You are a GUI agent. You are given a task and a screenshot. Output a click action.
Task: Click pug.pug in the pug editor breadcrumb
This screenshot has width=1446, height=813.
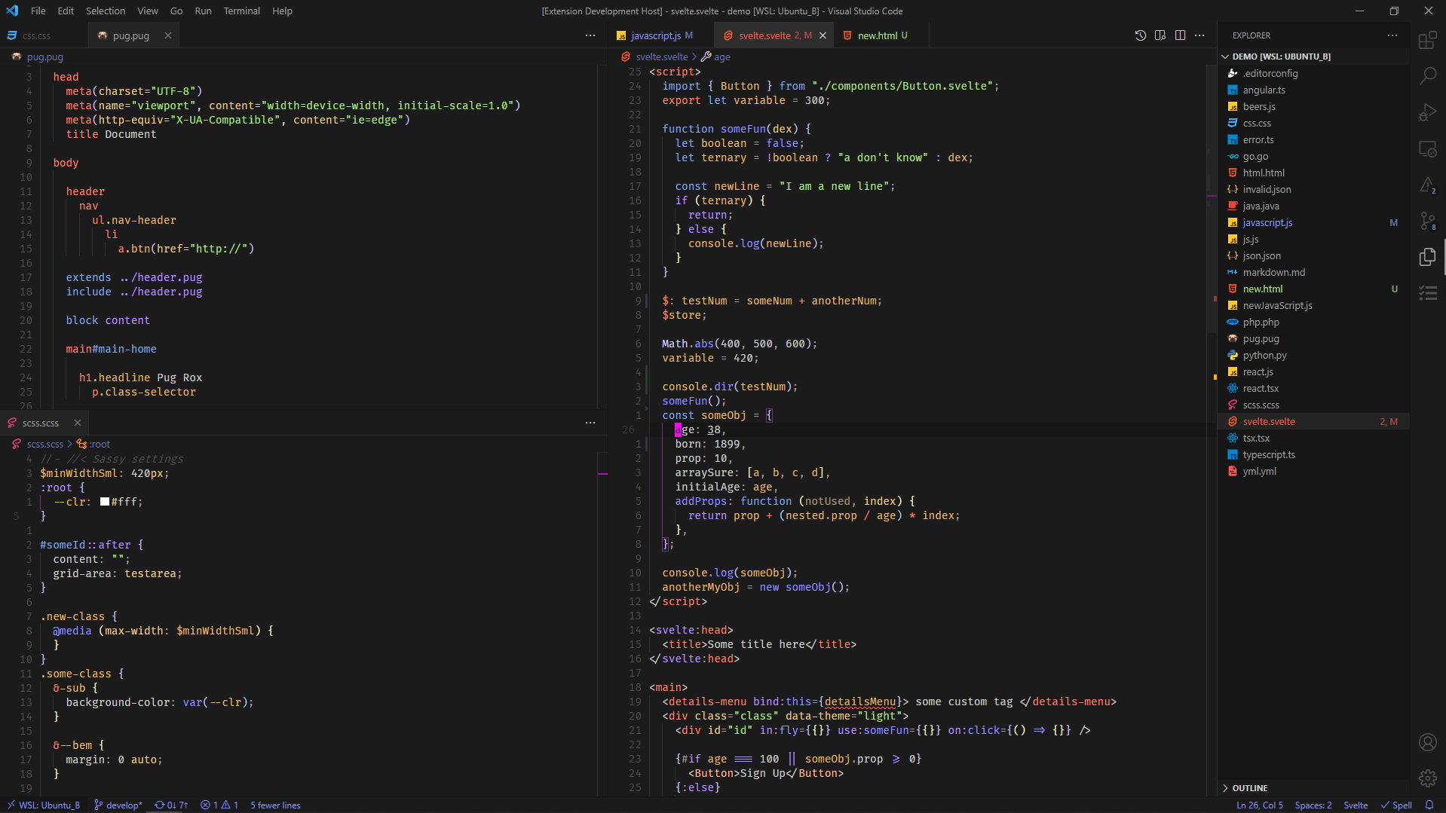44,57
